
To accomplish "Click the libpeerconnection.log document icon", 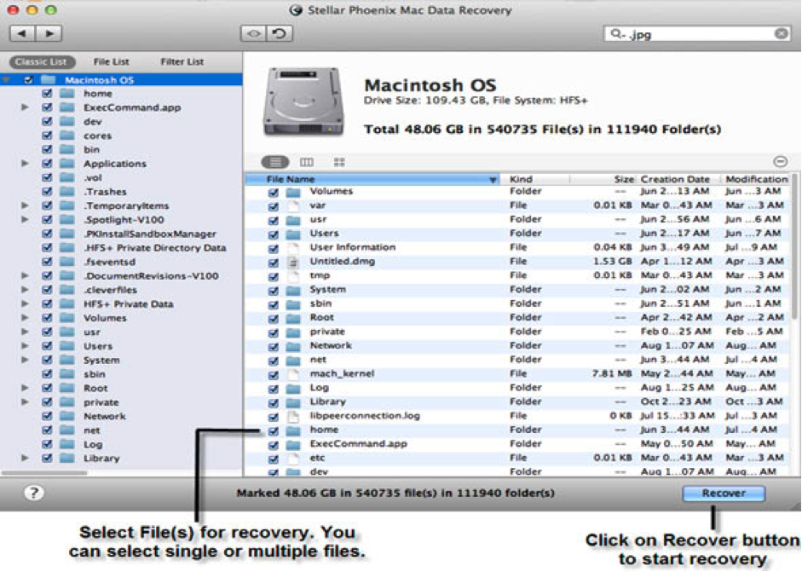I will pos(293,417).
